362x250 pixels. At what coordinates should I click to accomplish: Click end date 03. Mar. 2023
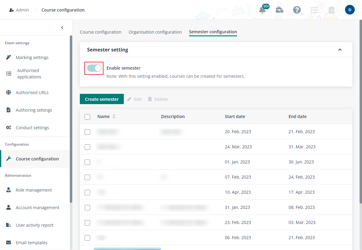point(302,222)
